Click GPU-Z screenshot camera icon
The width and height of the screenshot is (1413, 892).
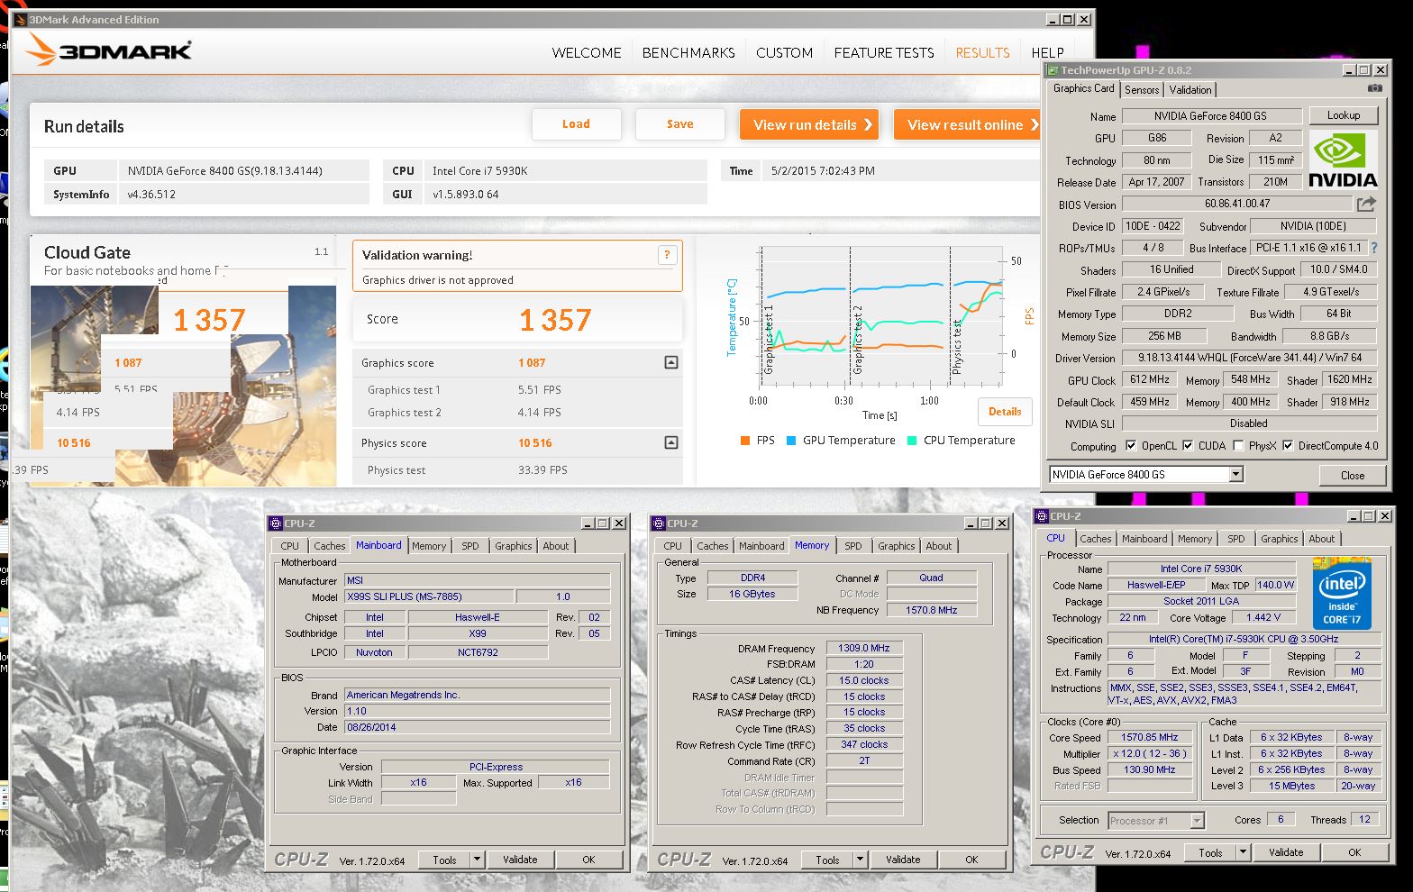[1374, 88]
